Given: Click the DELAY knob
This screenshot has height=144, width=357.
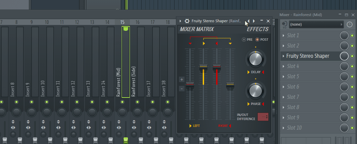Looking at the screenshot, I should (255, 58).
